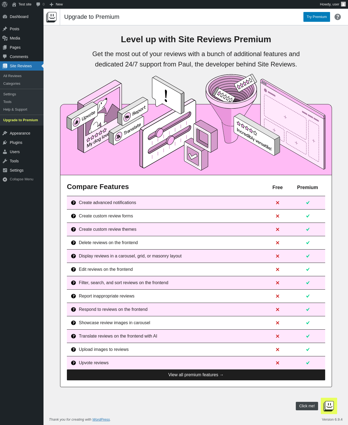The height and width of the screenshot is (425, 348).
Task: Open All Reviews submenu item
Action: [x=22, y=76]
